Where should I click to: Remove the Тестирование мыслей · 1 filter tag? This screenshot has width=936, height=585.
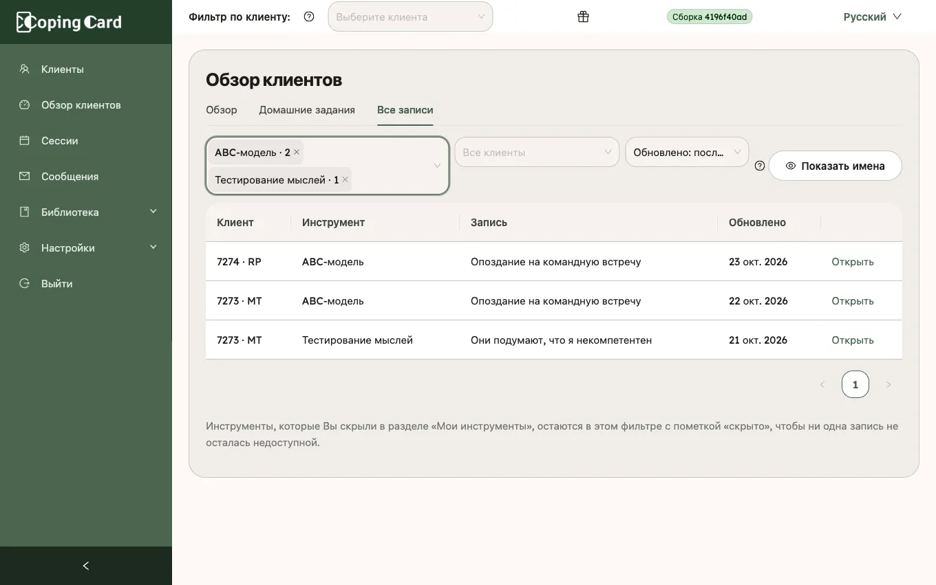pos(345,179)
